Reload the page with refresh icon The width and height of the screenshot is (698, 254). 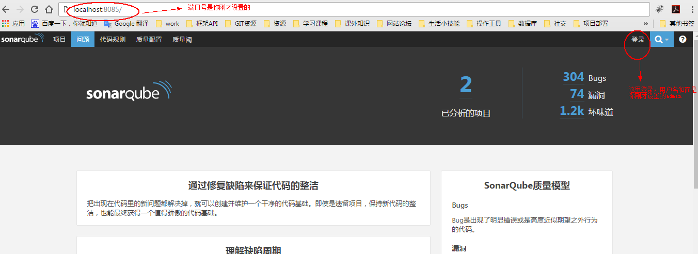click(35, 9)
